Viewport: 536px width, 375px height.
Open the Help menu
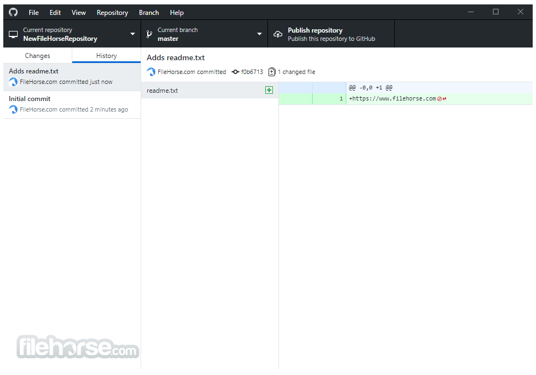coord(176,13)
